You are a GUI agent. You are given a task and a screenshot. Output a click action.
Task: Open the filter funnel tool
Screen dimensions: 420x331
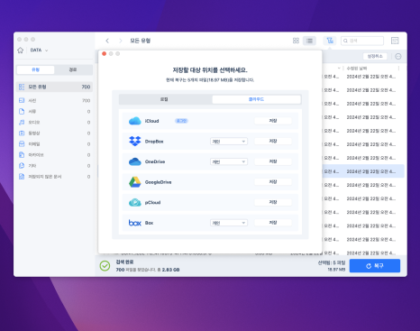[x=330, y=41]
